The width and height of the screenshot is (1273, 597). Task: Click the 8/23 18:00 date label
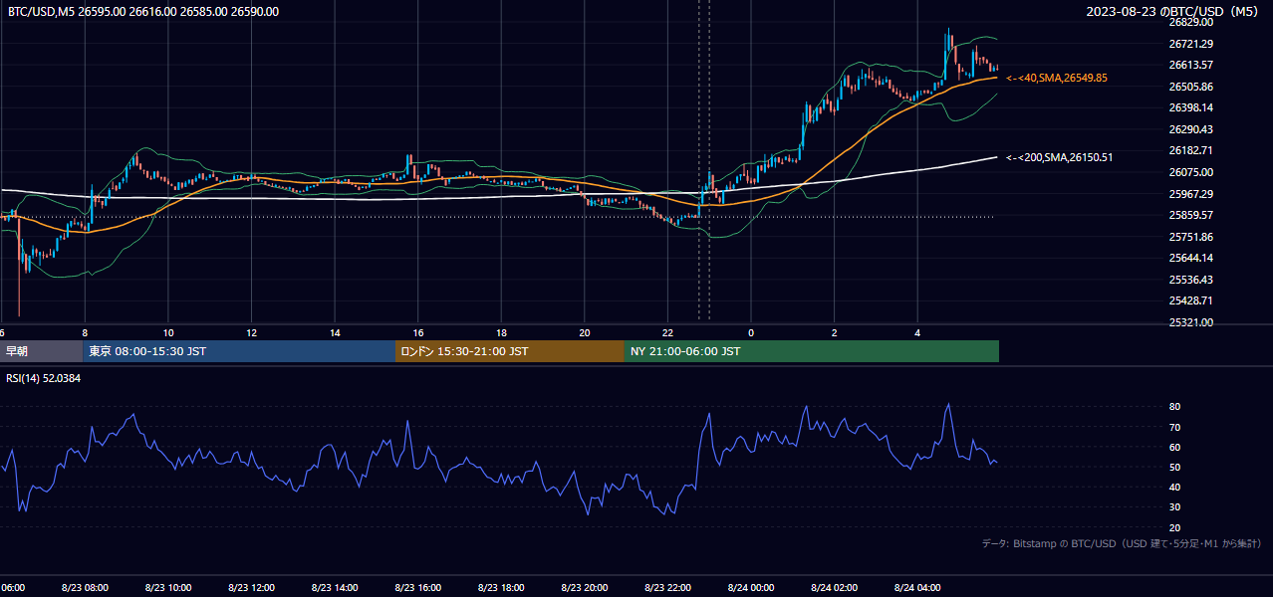point(500,588)
